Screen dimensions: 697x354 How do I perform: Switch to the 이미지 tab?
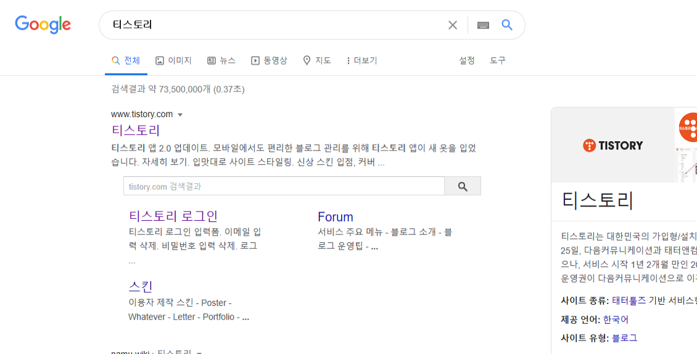[x=173, y=60]
